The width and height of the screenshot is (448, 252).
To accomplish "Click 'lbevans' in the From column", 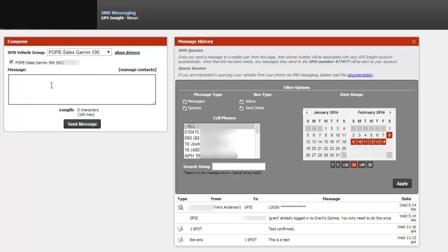I will click(196, 239).
